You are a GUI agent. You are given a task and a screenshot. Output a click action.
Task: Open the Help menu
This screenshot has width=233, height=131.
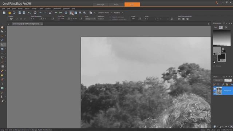tap(73, 9)
